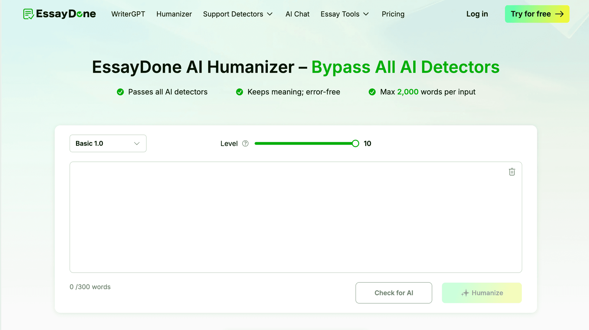This screenshot has width=589, height=330.
Task: Open the WriterGPT page
Action: (128, 14)
